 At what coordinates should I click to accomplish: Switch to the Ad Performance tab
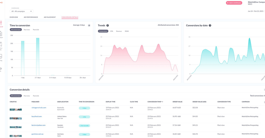pos(31,17)
